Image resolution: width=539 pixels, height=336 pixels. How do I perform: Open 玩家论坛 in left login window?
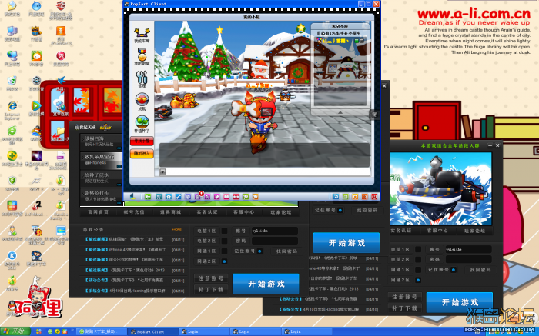pos(280,212)
